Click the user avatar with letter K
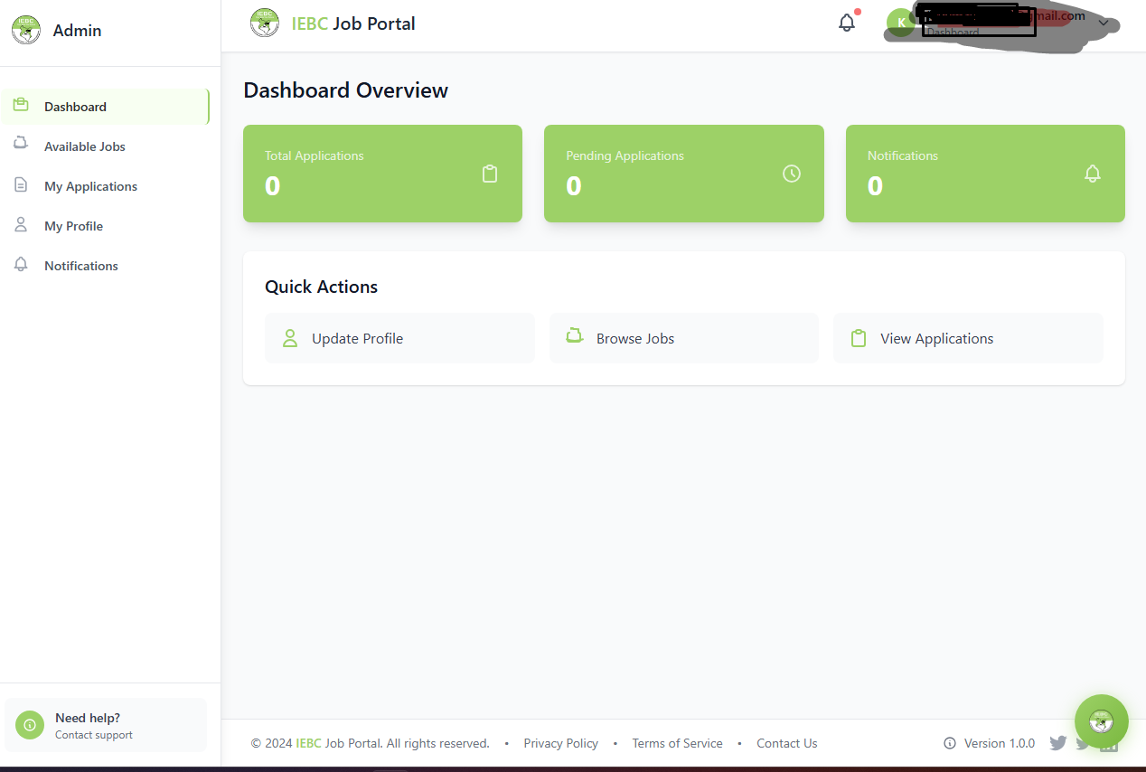1146x772 pixels. 900,23
